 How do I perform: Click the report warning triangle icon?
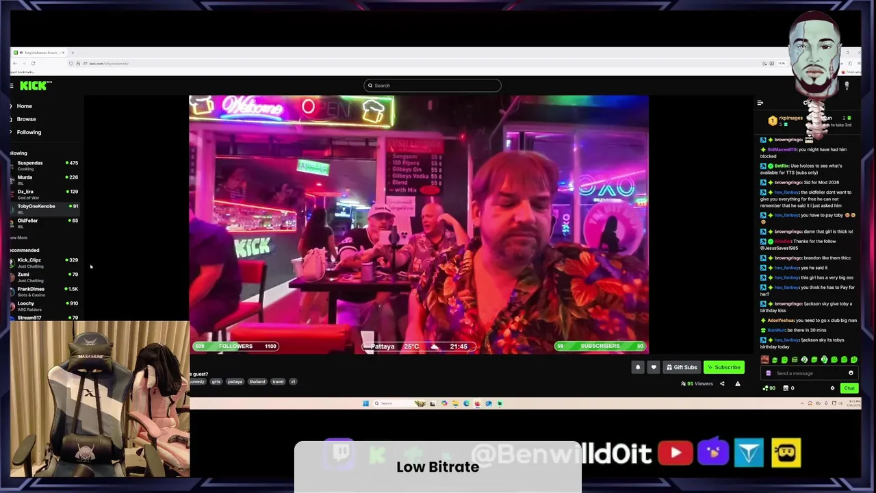coord(738,383)
